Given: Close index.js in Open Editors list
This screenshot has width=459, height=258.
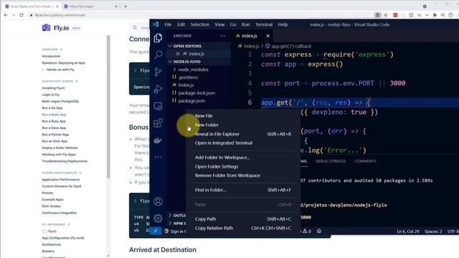Looking at the screenshot, I should pyautogui.click(x=178, y=54).
